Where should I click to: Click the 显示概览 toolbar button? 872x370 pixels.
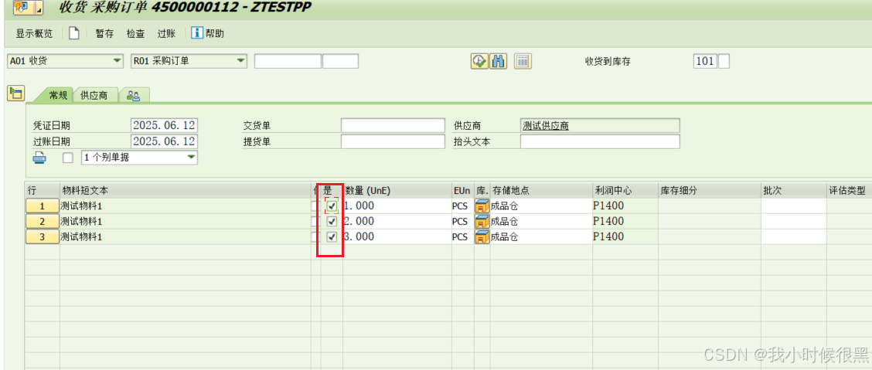[x=34, y=34]
